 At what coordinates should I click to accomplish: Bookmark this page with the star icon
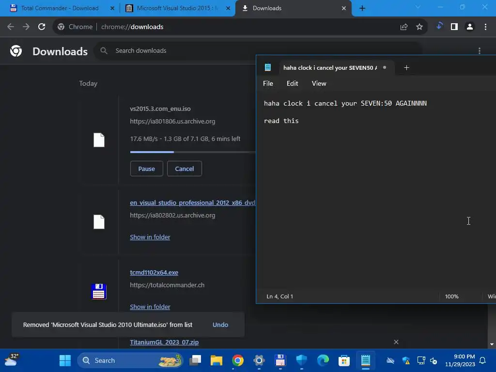pos(419,27)
